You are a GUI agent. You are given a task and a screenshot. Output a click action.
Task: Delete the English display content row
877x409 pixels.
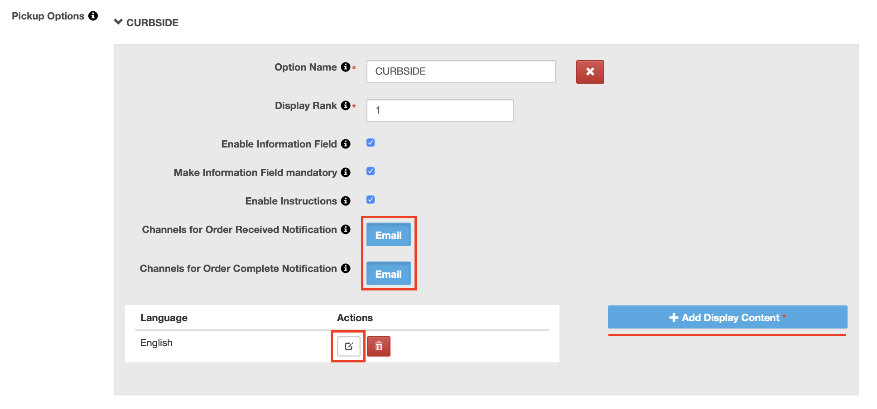tap(379, 346)
